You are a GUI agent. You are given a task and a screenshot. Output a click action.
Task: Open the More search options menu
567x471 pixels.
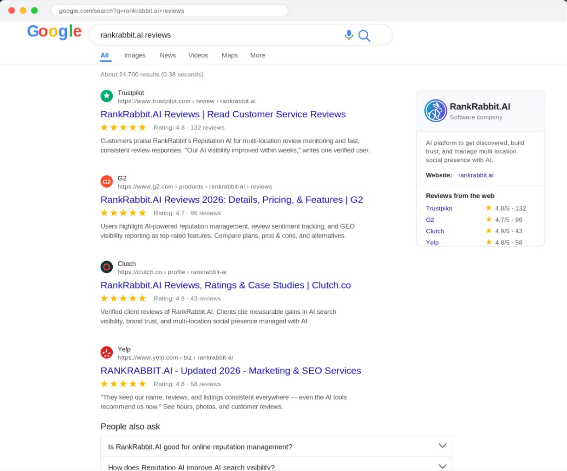[x=258, y=55]
